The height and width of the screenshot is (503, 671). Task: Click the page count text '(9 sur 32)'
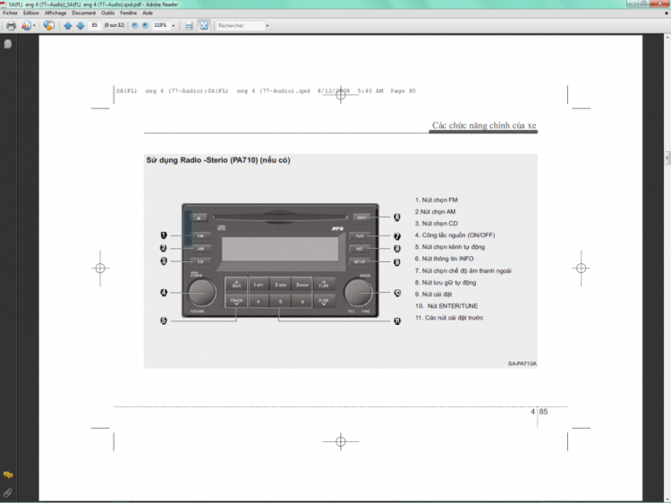click(x=115, y=26)
